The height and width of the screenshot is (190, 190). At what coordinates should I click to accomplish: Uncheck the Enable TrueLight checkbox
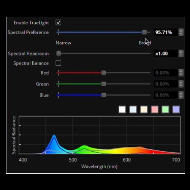59,22
